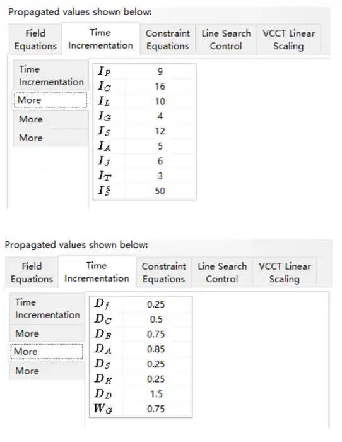
Task: Edit the D_f value field showing 0.25
Action: (156, 304)
